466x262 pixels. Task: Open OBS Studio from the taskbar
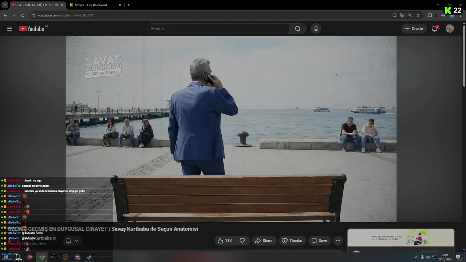tap(66, 257)
